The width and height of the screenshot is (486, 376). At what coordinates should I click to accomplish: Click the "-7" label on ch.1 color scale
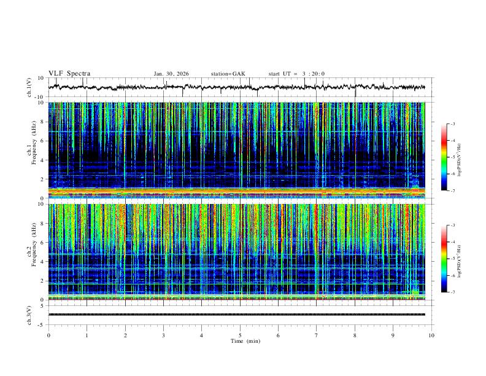click(x=452, y=190)
